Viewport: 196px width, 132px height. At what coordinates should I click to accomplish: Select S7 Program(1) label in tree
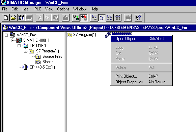coord(48,51)
